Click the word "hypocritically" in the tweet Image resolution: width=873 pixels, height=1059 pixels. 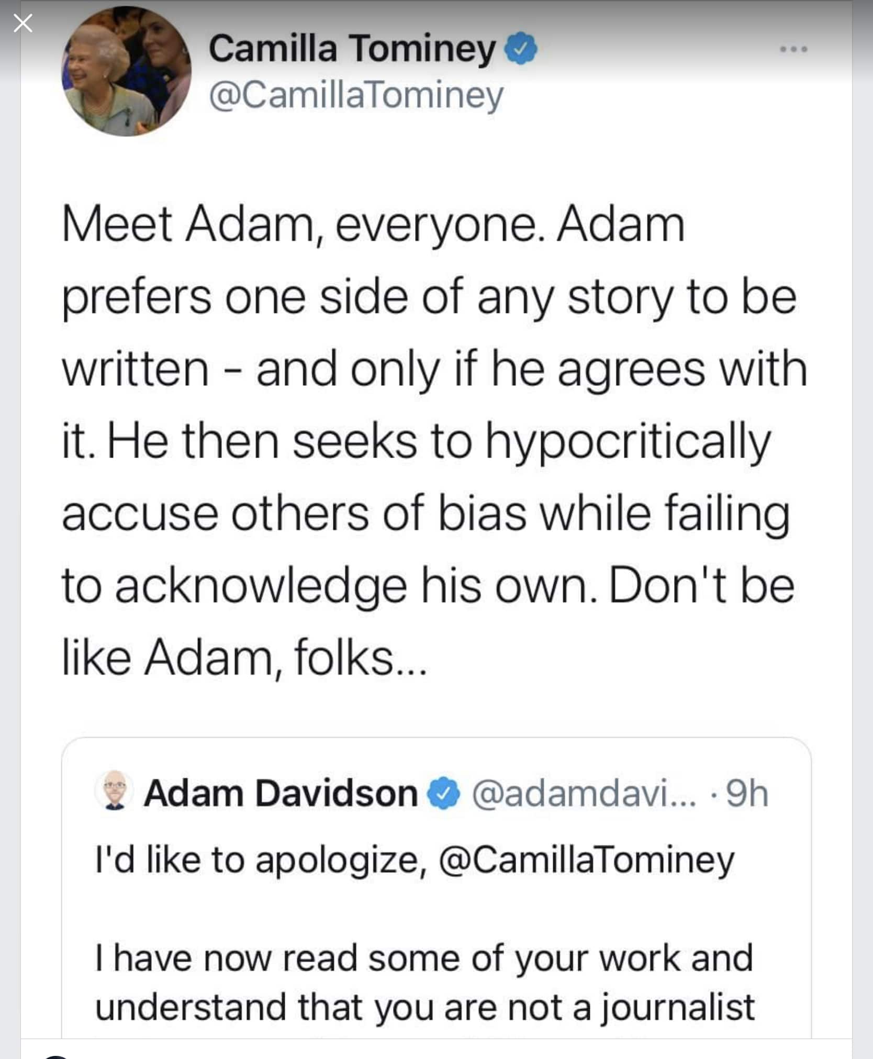628,442
